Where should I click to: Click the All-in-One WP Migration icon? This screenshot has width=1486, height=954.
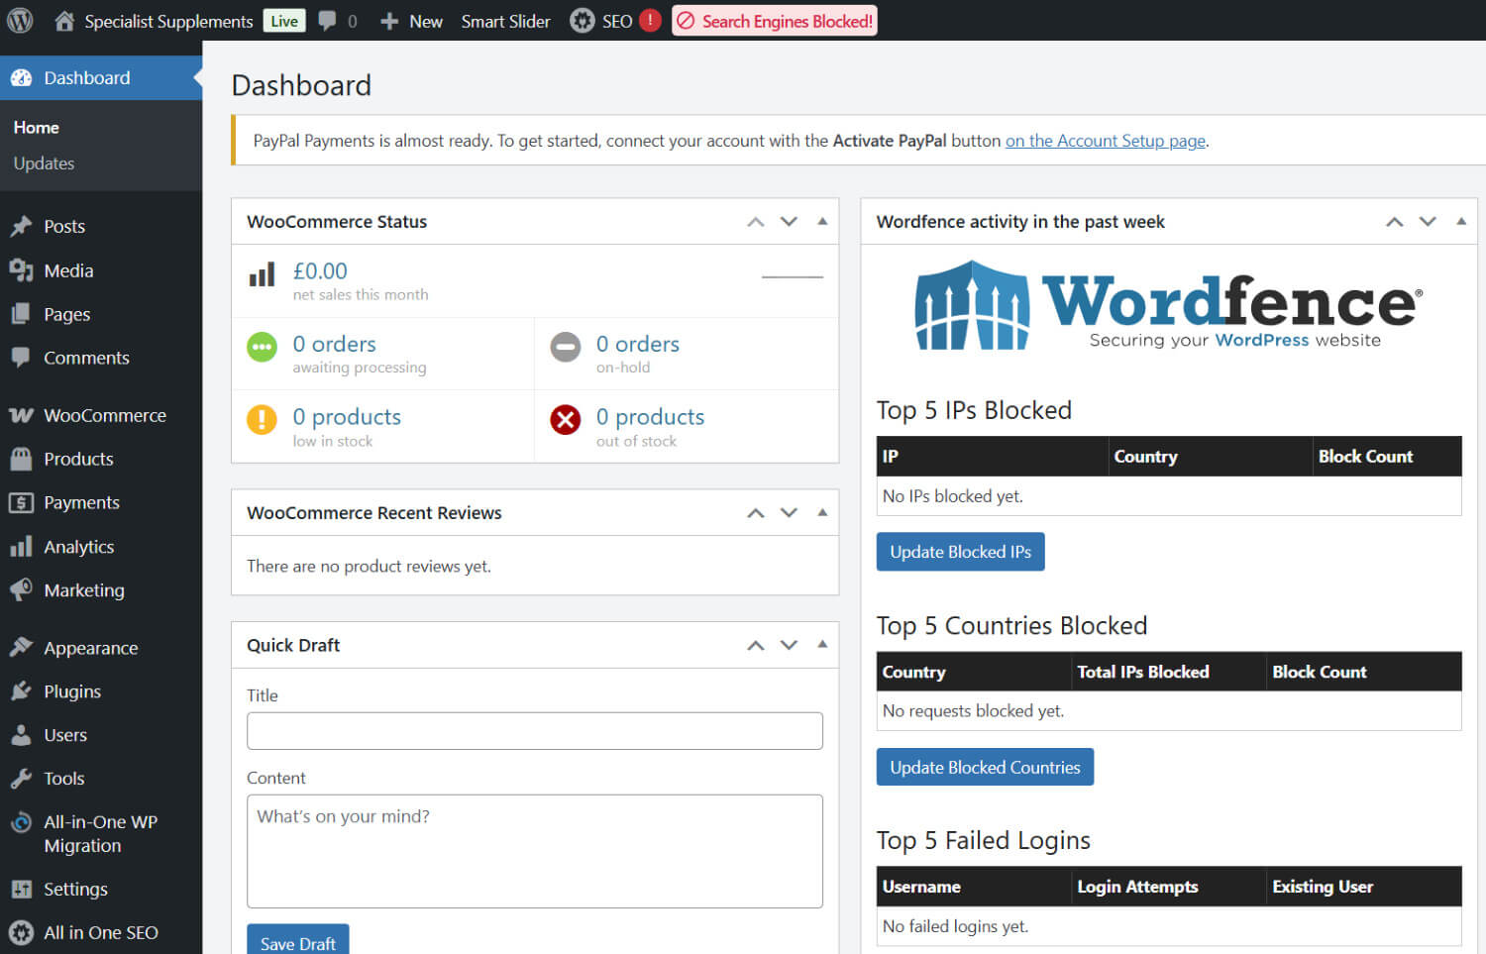coord(22,821)
